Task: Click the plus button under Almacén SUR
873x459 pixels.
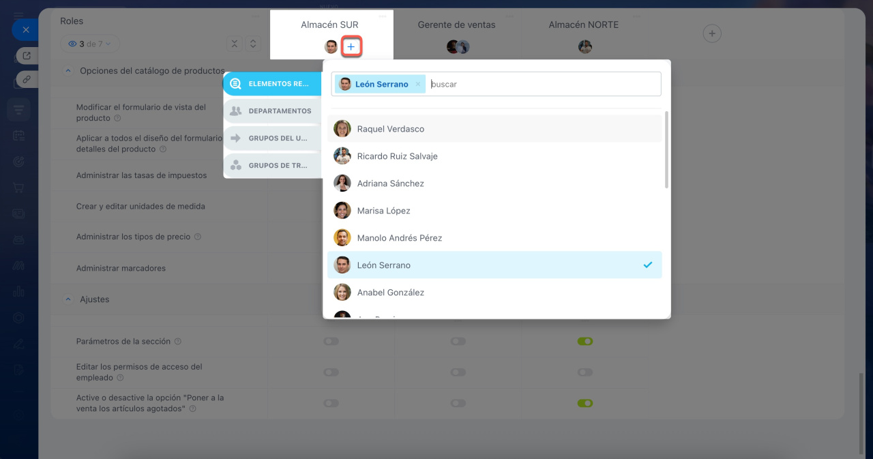Action: 351,46
